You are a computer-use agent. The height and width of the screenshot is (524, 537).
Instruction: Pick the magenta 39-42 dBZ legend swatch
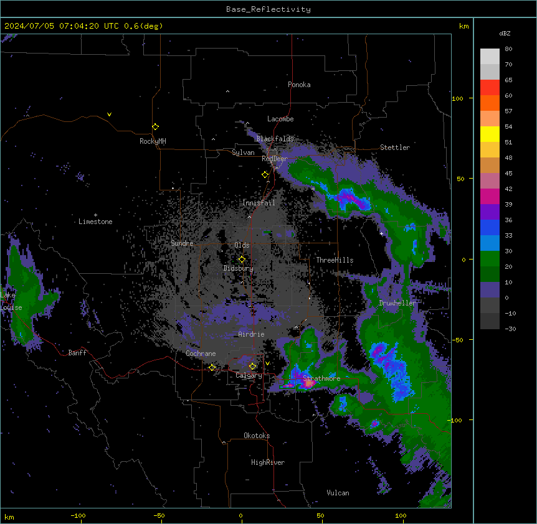click(x=490, y=196)
